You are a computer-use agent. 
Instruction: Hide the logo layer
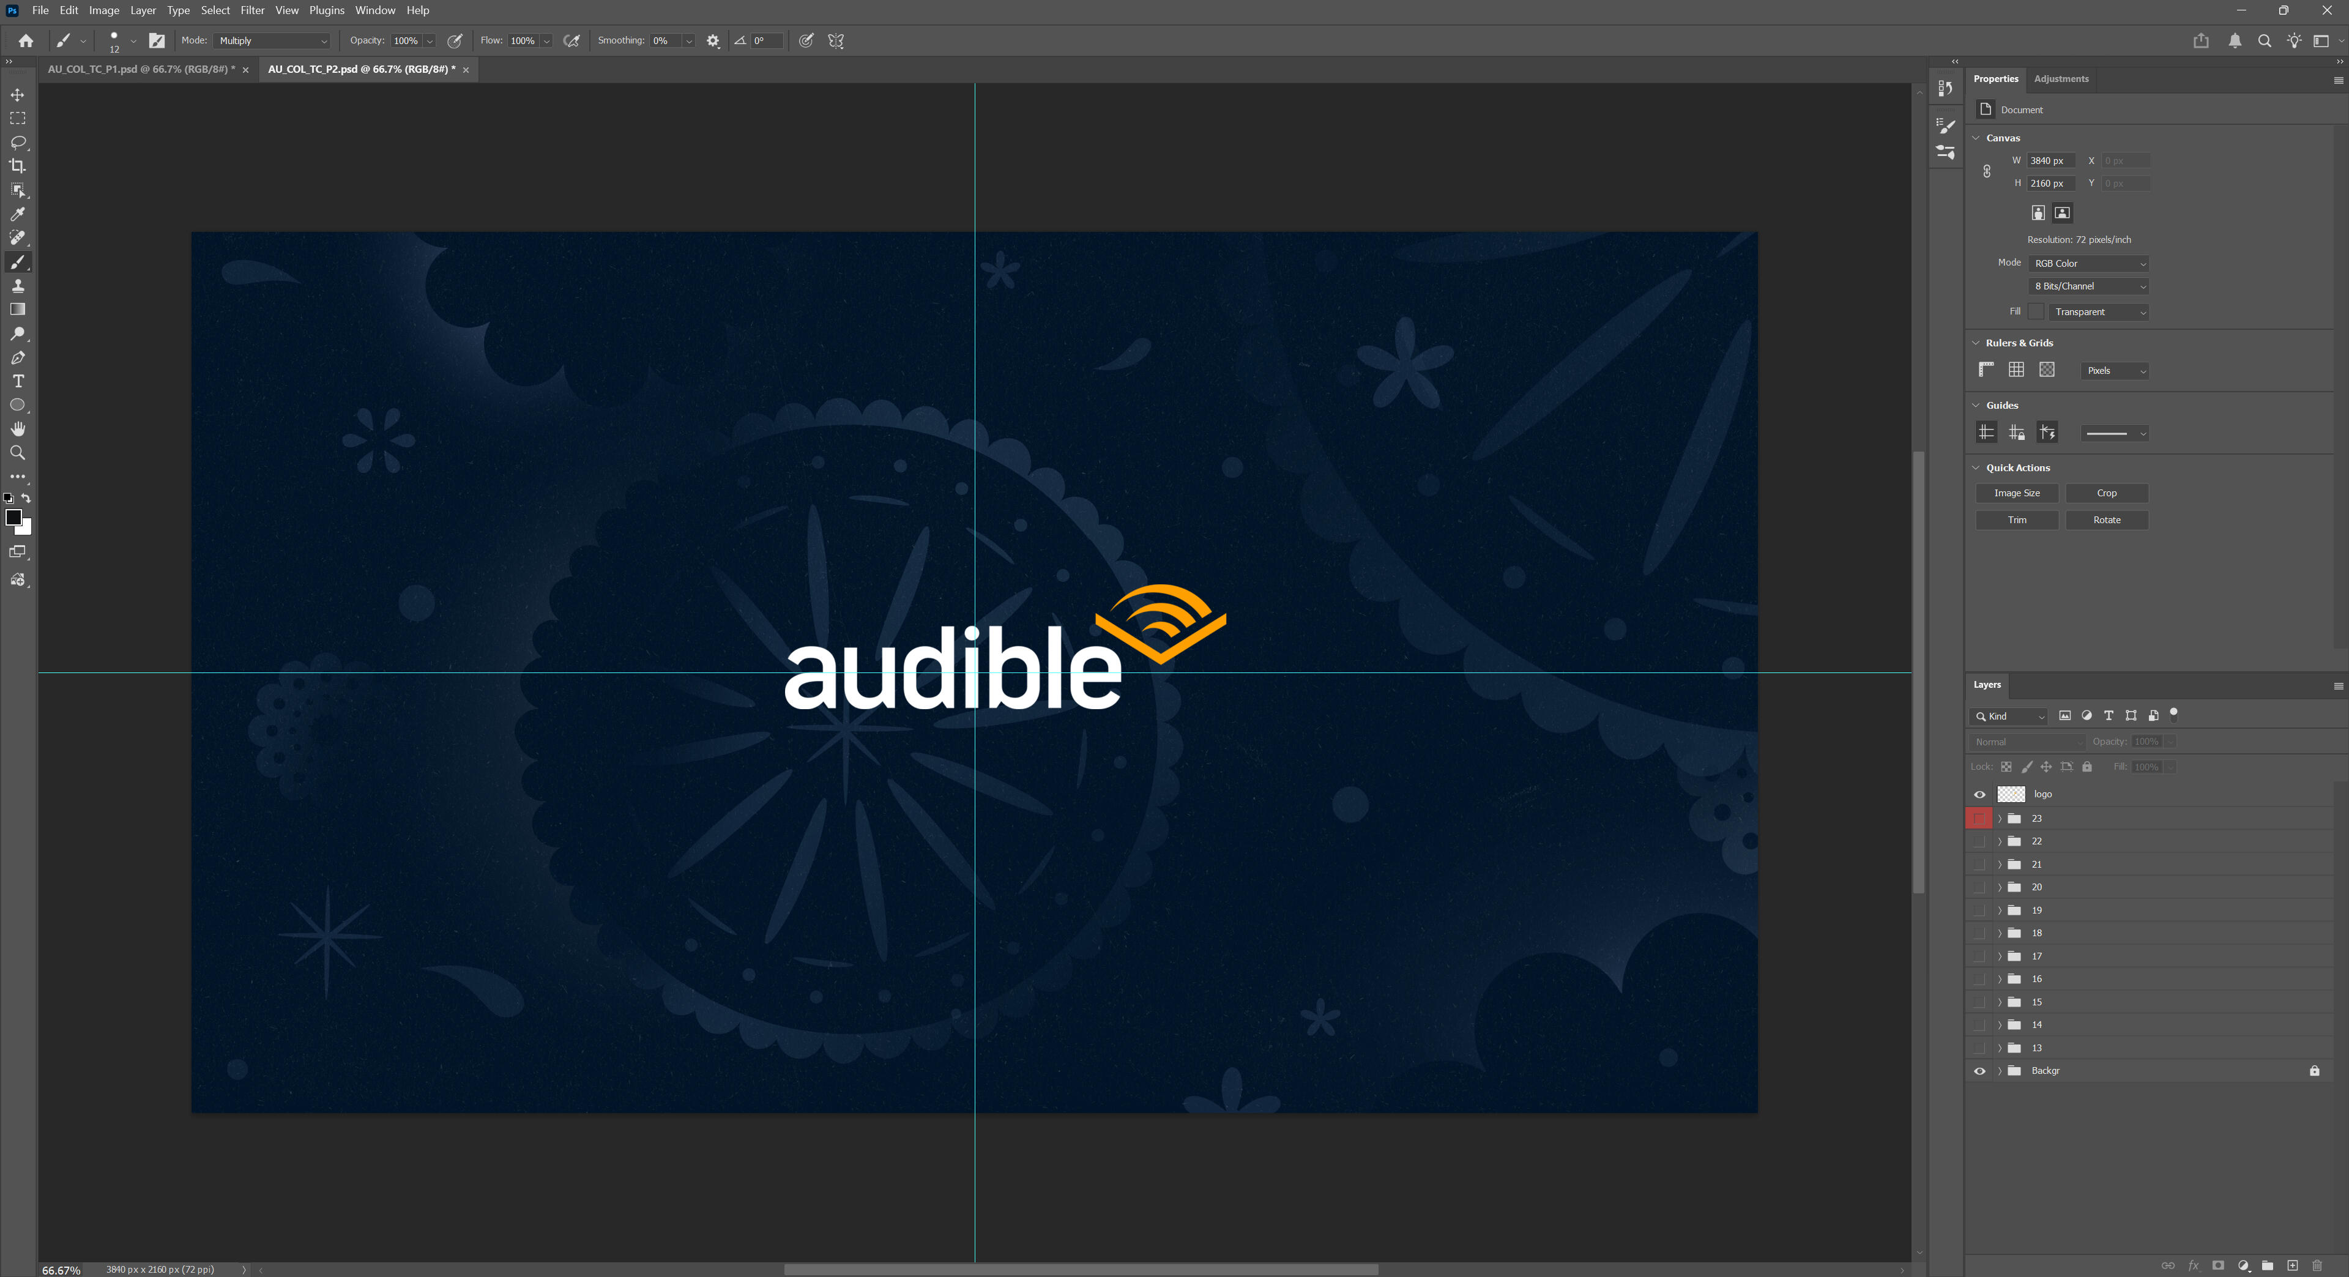(1979, 794)
